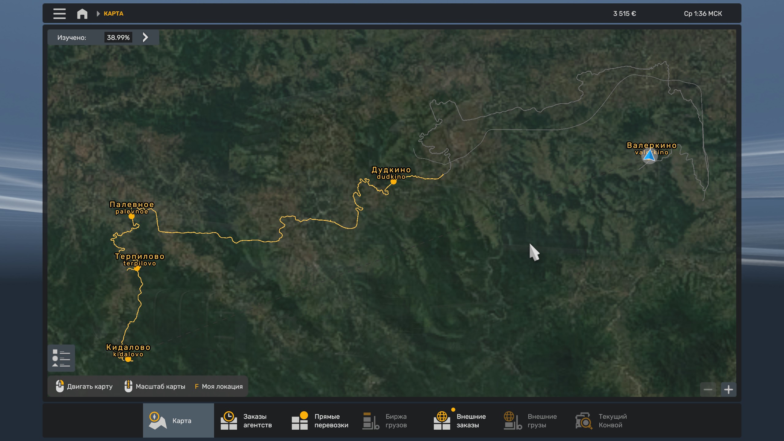Click the КАРТА breadcrumb label
This screenshot has height=441, width=784.
113,14
